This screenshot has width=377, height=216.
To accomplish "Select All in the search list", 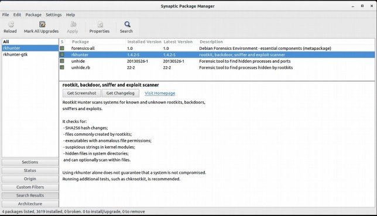I will 30,42.
